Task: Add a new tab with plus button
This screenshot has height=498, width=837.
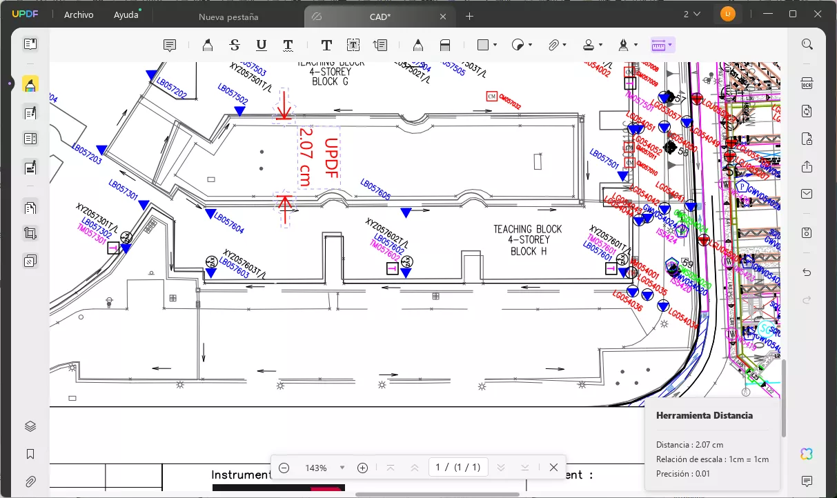Action: point(470,16)
